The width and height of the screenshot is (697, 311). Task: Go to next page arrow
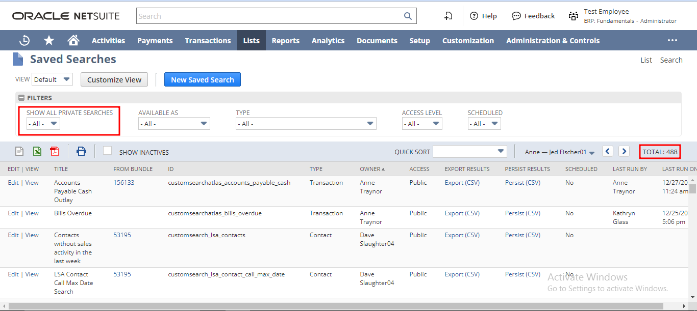pyautogui.click(x=624, y=151)
